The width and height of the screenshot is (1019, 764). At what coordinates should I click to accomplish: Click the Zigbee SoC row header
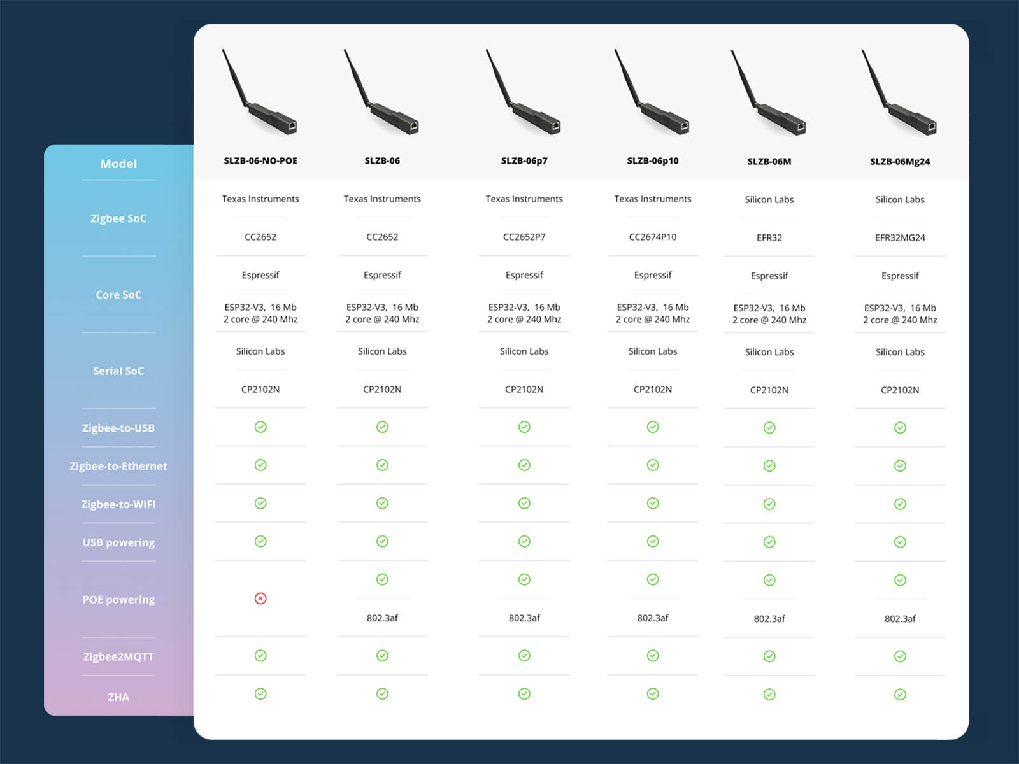click(x=118, y=218)
